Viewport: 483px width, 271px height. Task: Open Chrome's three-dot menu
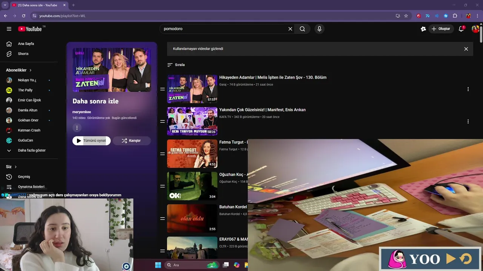click(x=477, y=16)
